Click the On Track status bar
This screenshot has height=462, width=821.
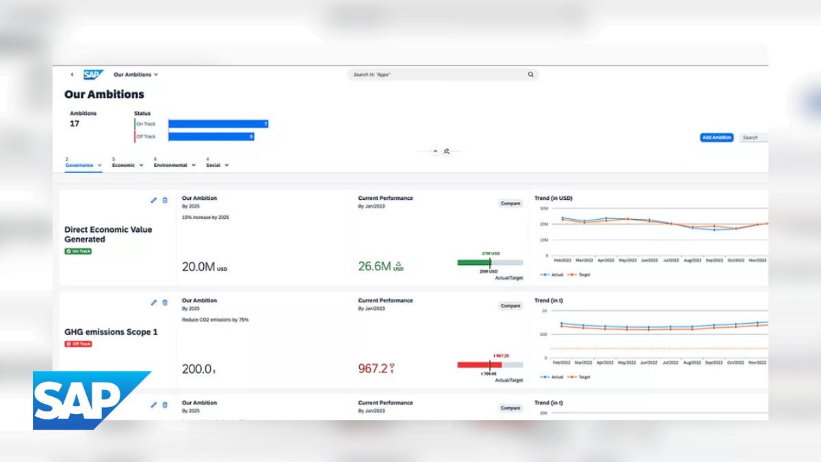pos(218,124)
